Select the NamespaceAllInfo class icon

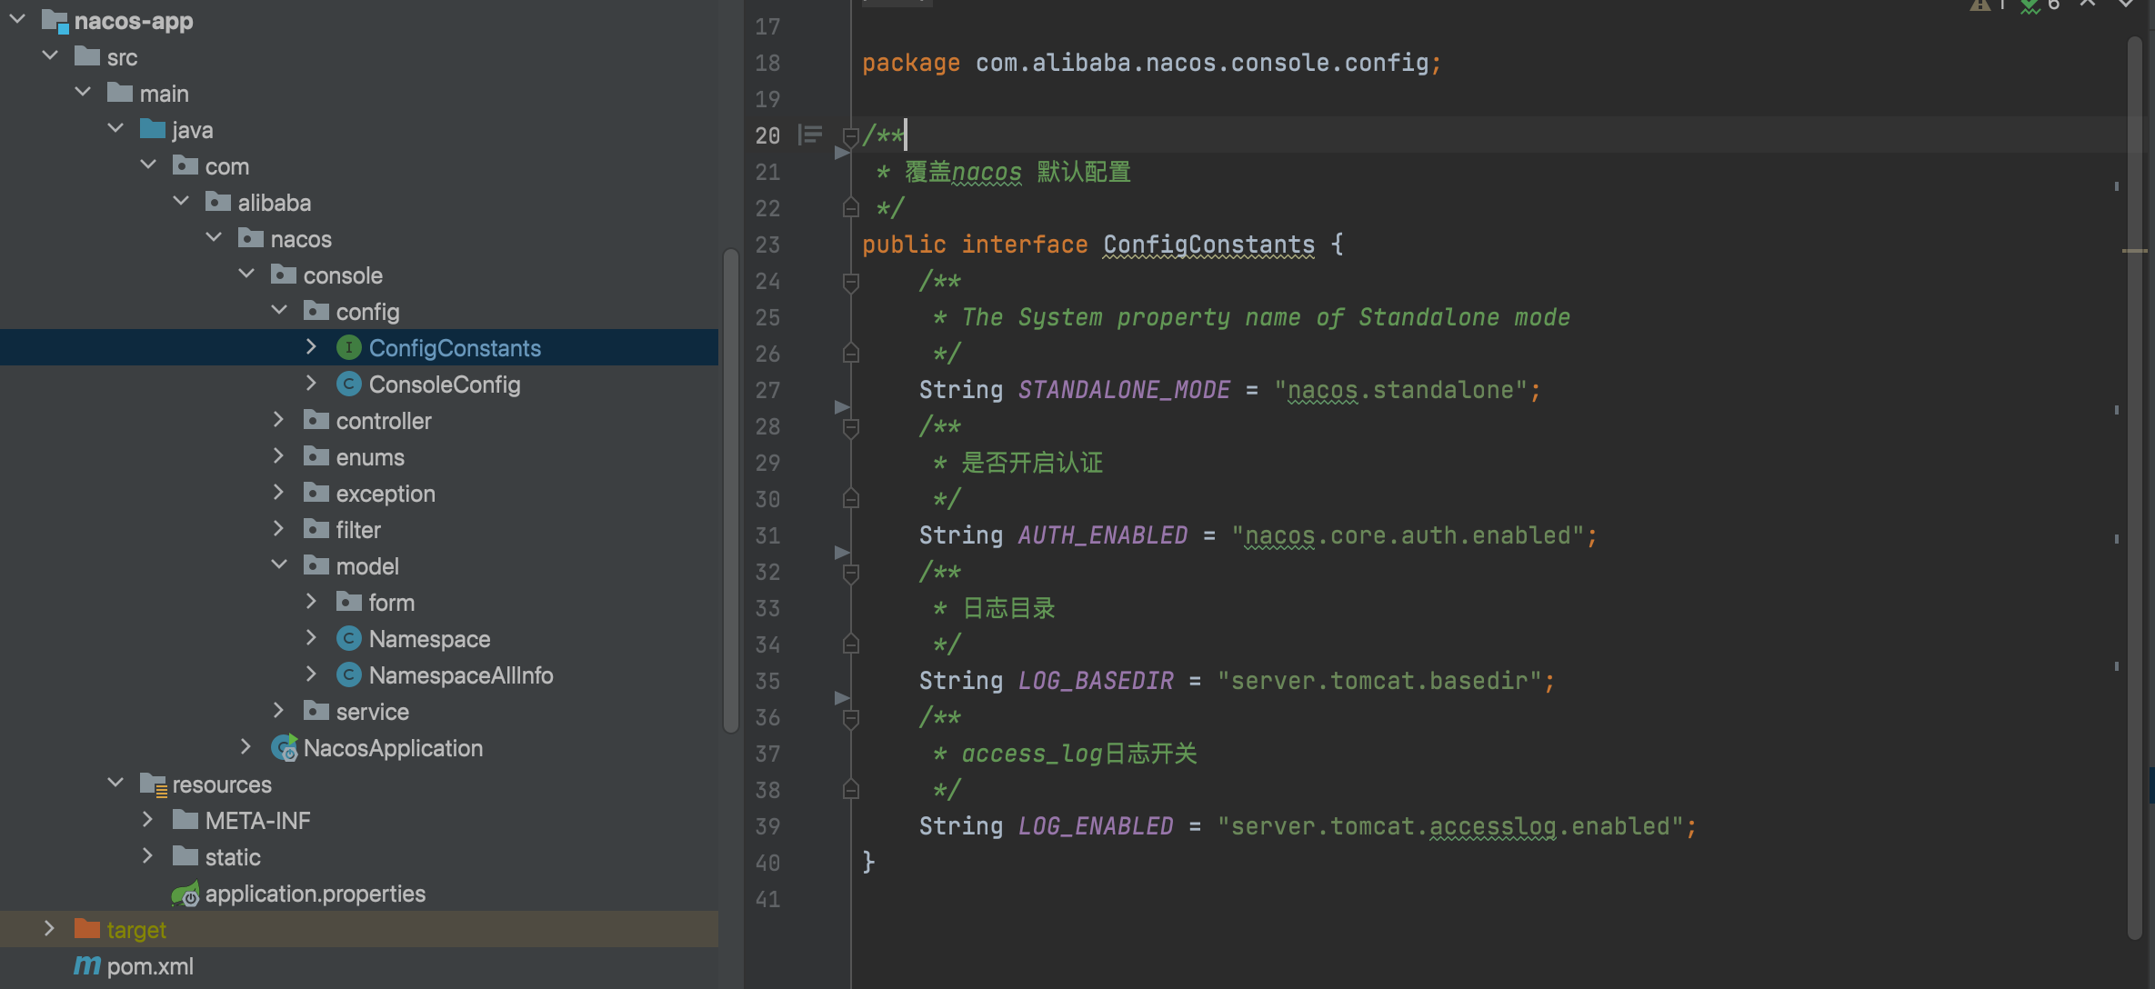pos(349,674)
